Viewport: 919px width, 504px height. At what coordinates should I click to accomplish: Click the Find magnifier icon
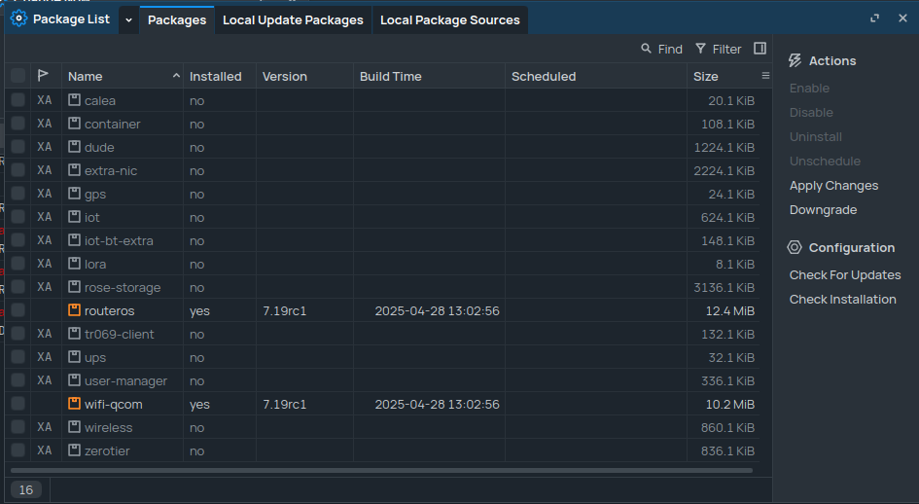pyautogui.click(x=647, y=49)
